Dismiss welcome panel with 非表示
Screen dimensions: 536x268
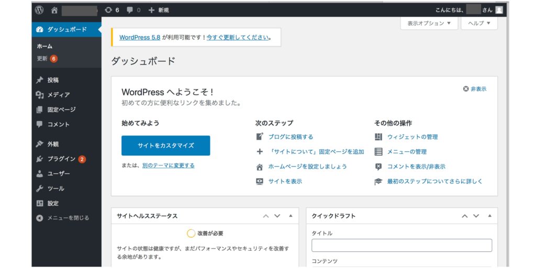tap(474, 89)
